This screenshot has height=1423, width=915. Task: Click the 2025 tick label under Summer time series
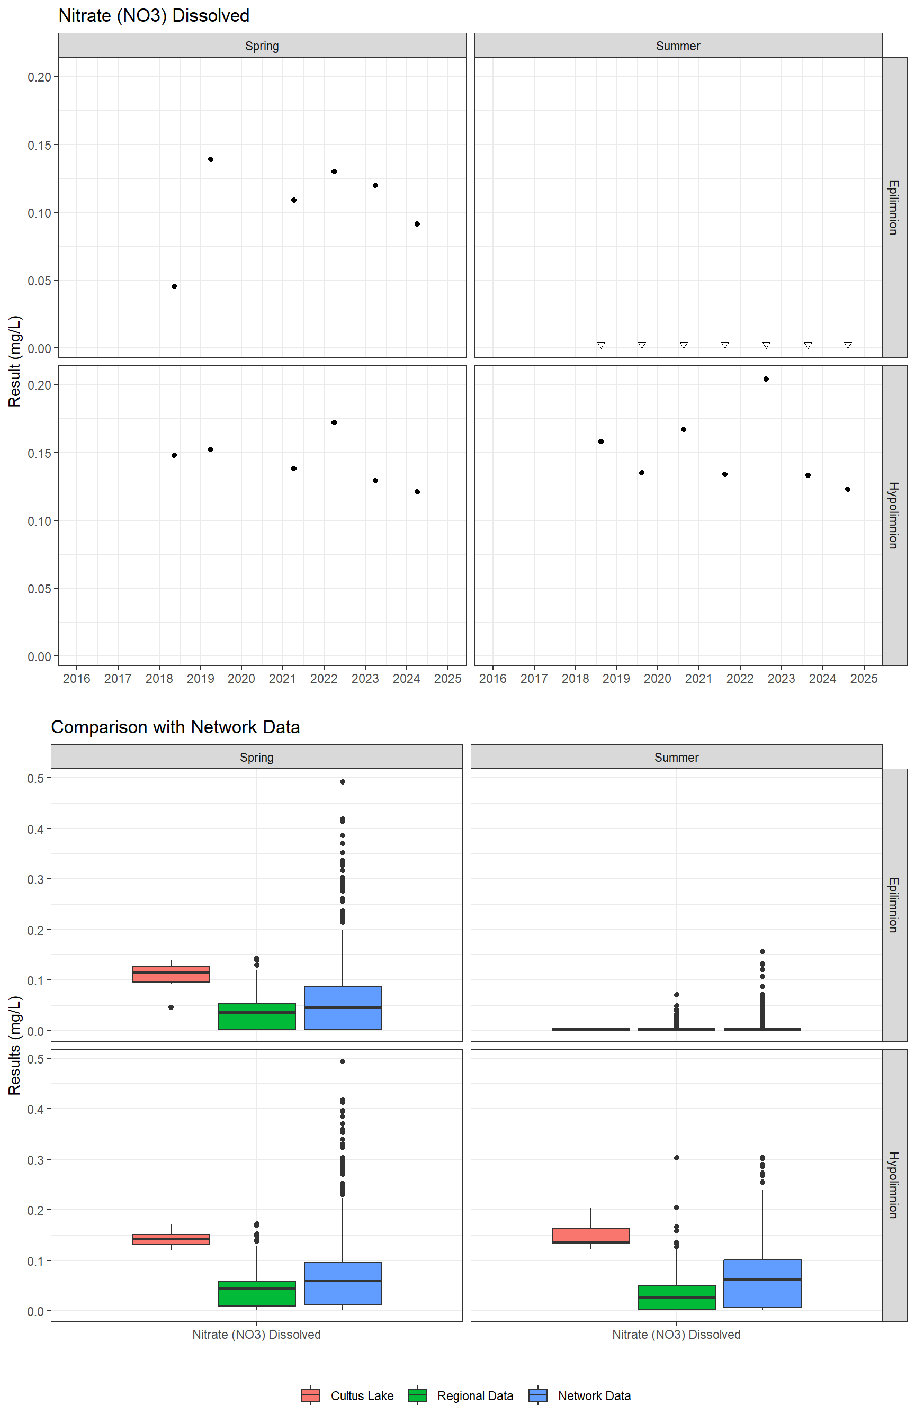(x=864, y=679)
